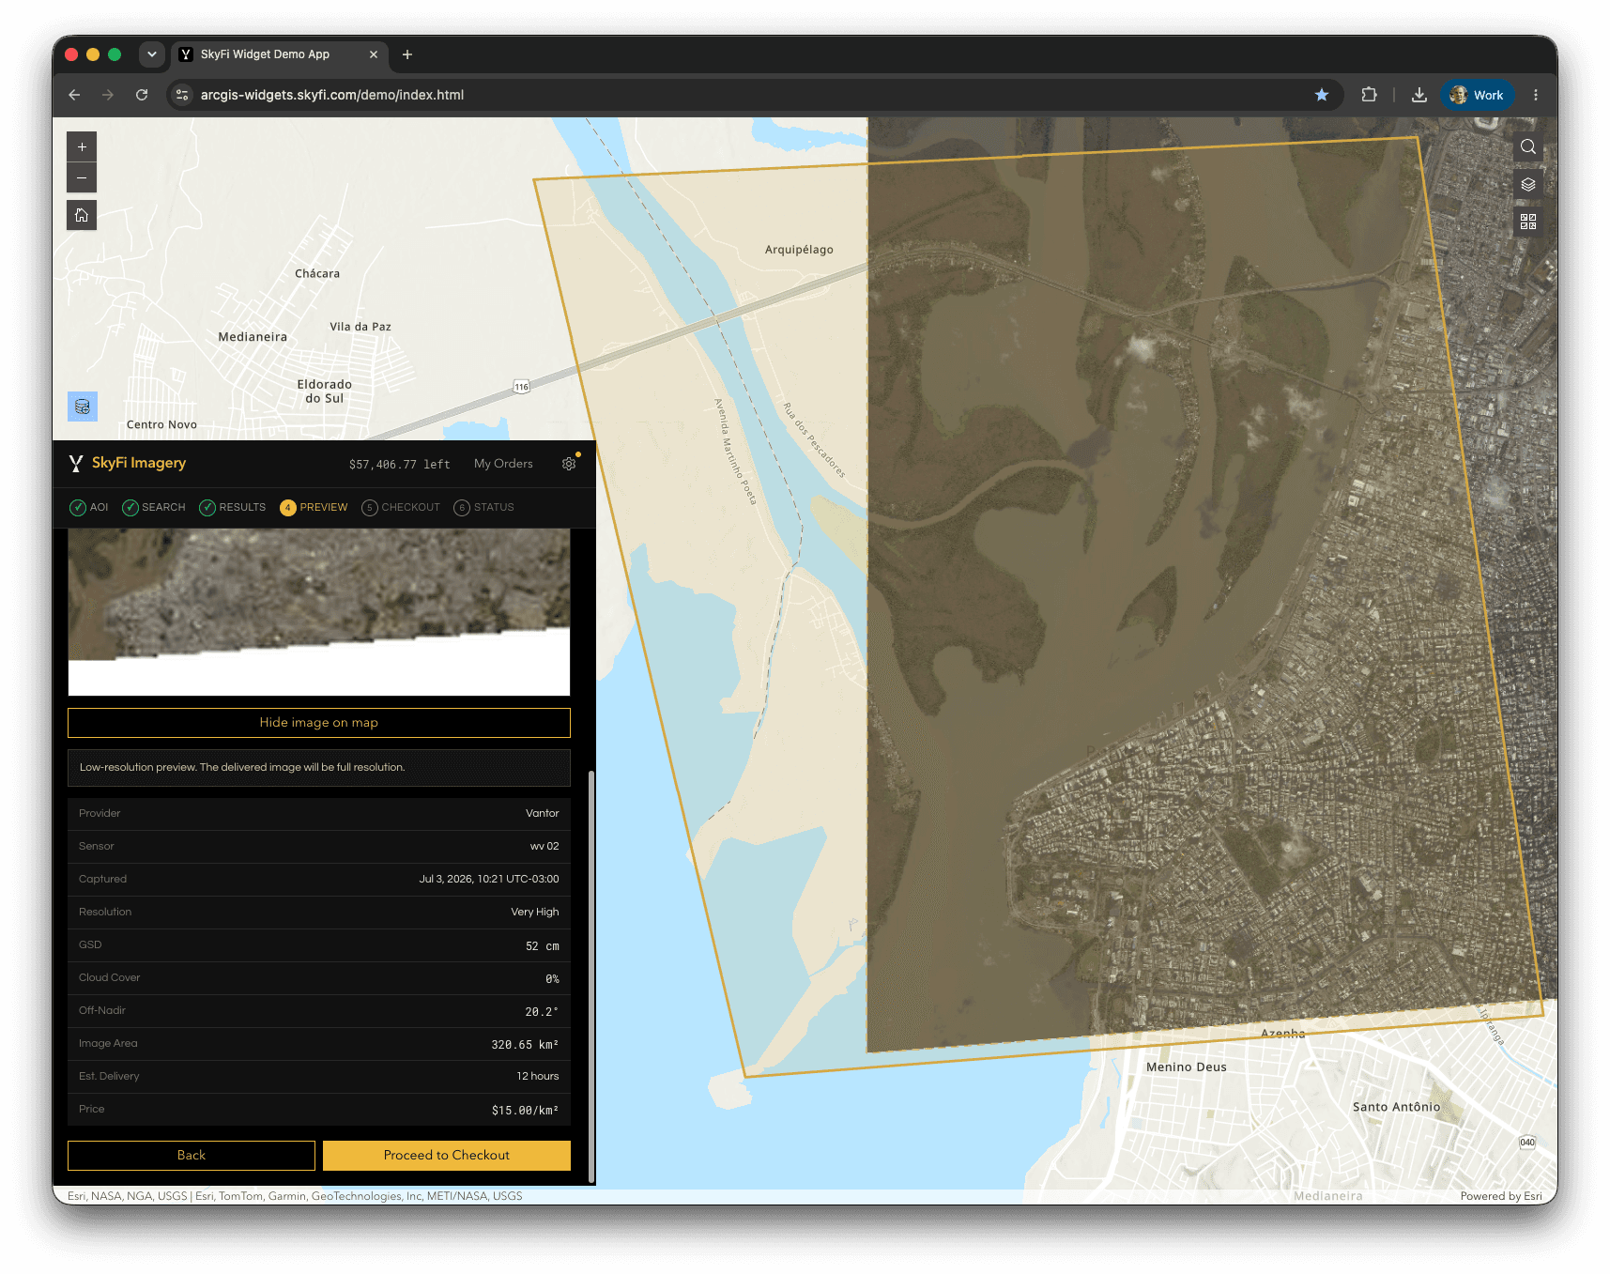
Task: Click the captured date Jul 3, 2026
Action: pos(489,880)
